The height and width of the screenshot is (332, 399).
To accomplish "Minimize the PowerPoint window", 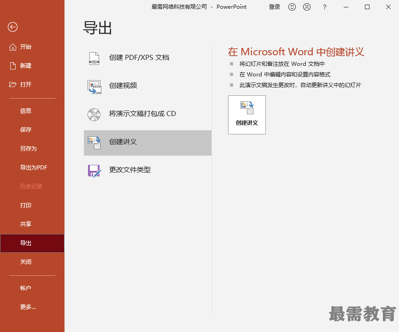I will 346,7.
